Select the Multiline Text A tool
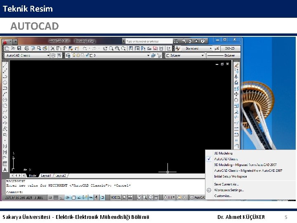 click(5, 170)
